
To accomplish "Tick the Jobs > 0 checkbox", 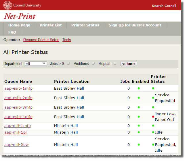I will (x=68, y=63).
